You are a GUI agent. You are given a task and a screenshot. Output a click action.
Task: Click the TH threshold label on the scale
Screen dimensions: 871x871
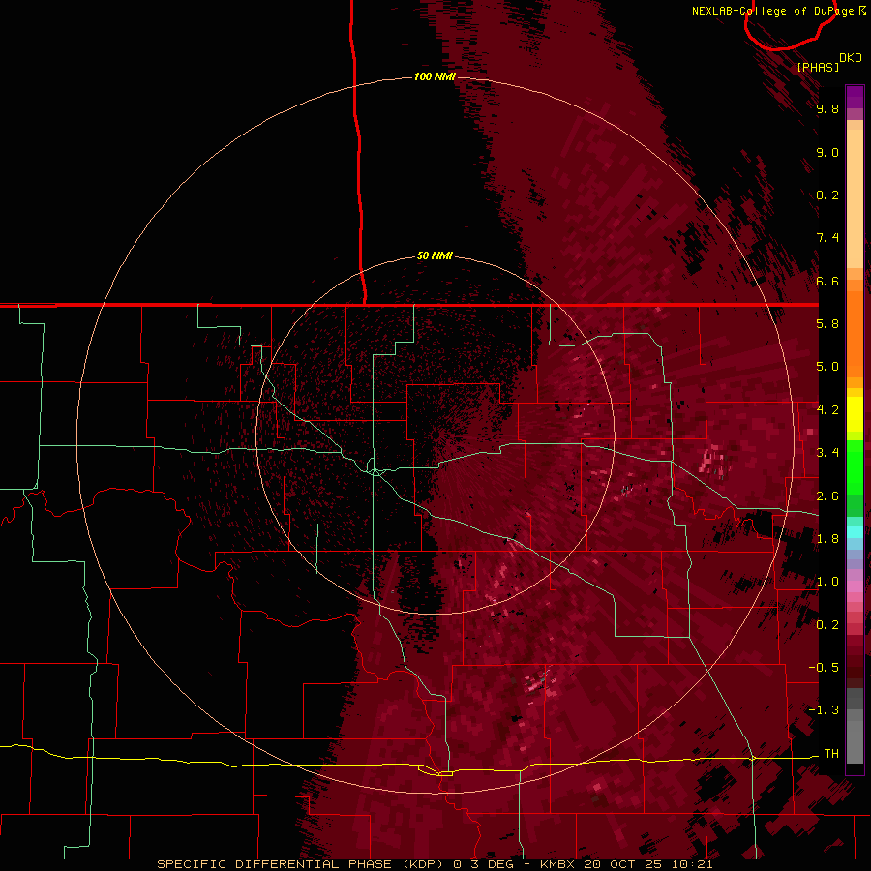pyautogui.click(x=831, y=754)
